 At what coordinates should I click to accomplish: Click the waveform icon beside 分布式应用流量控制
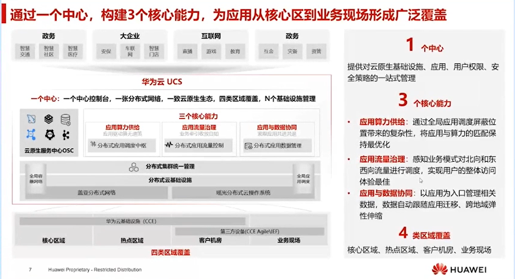169,145
